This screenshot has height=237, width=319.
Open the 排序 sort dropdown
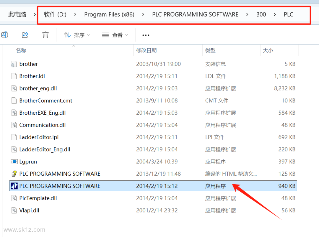tap(77, 35)
